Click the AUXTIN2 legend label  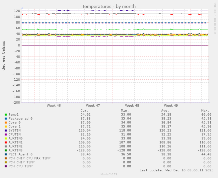[x=16, y=146]
